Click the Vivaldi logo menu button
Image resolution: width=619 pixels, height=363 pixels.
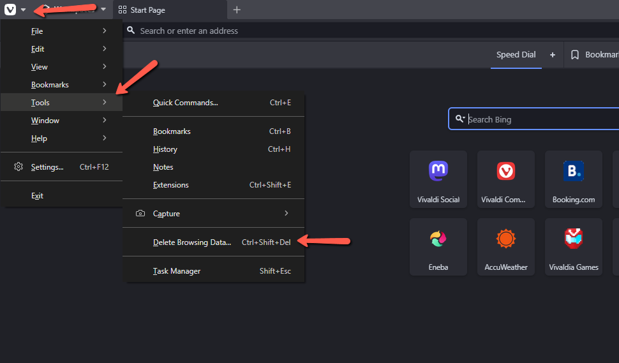(10, 10)
